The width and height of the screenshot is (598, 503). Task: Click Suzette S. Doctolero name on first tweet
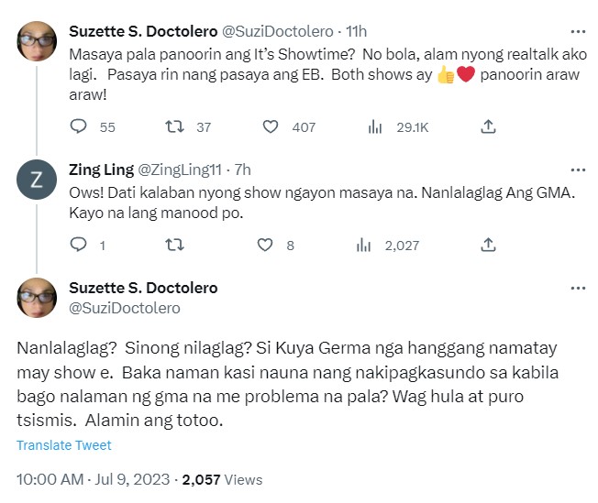[143, 31]
